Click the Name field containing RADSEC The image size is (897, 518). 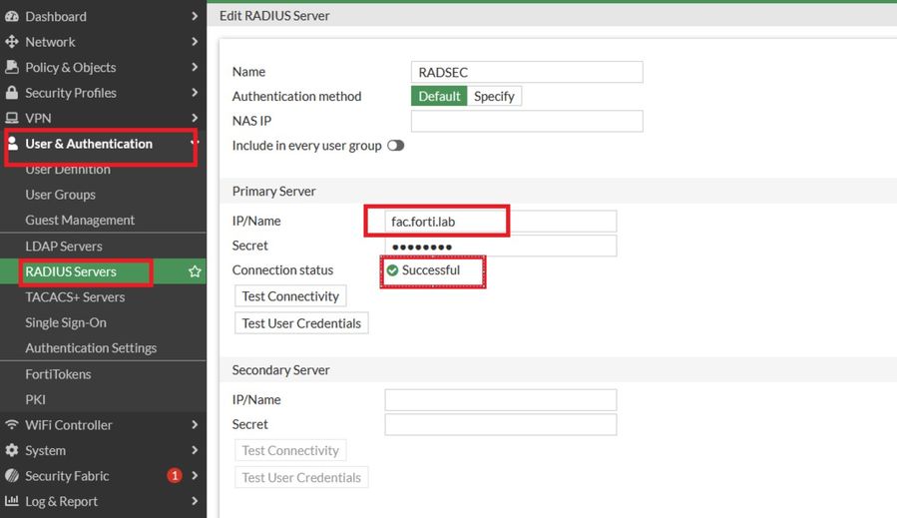point(527,72)
